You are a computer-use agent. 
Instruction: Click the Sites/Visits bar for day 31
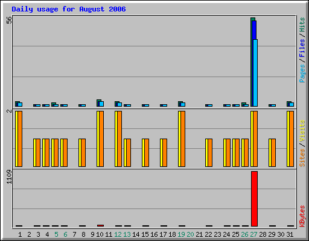pyautogui.click(x=290, y=139)
